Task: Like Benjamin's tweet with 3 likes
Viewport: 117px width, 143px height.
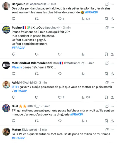Action: coord(61,19)
